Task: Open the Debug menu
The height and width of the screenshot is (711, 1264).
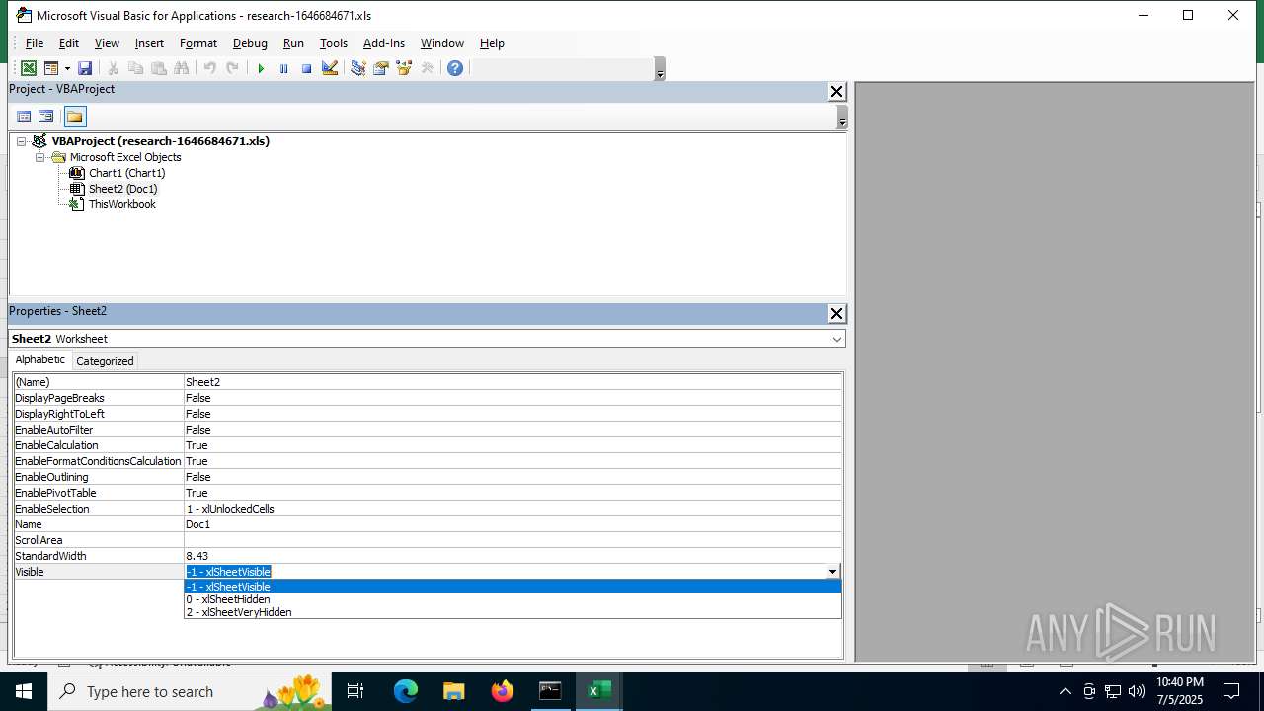Action: point(250,43)
